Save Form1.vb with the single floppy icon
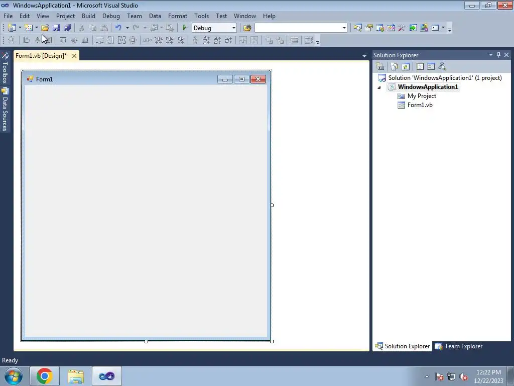The height and width of the screenshot is (386, 514). pyautogui.click(x=56, y=28)
